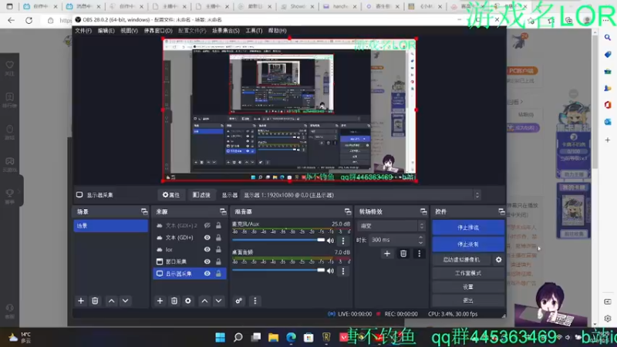Delete the selected scene with the trash icon
Image resolution: width=617 pixels, height=347 pixels.
coord(95,301)
